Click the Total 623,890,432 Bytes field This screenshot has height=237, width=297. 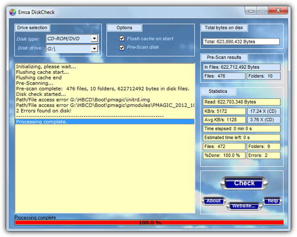241,42
